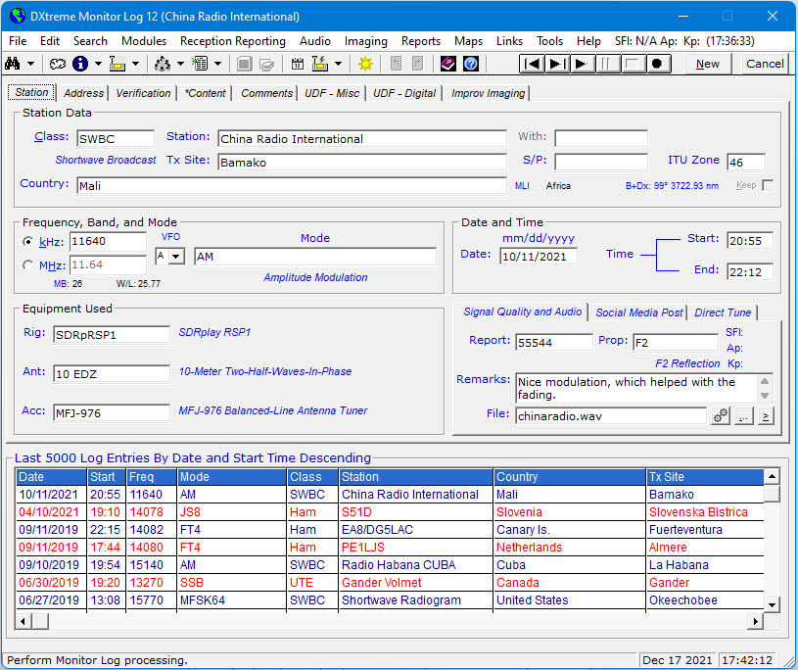Select the S51D log entry row
This screenshot has height=670, width=798.
(390, 512)
